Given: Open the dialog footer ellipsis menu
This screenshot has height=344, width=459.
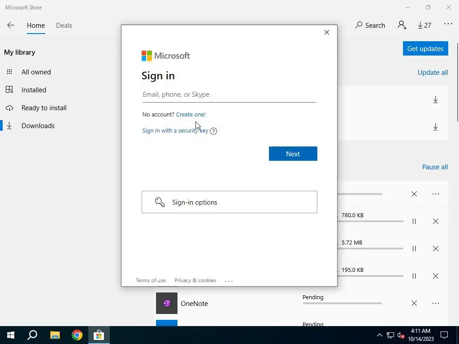Looking at the screenshot, I should 229,281.
